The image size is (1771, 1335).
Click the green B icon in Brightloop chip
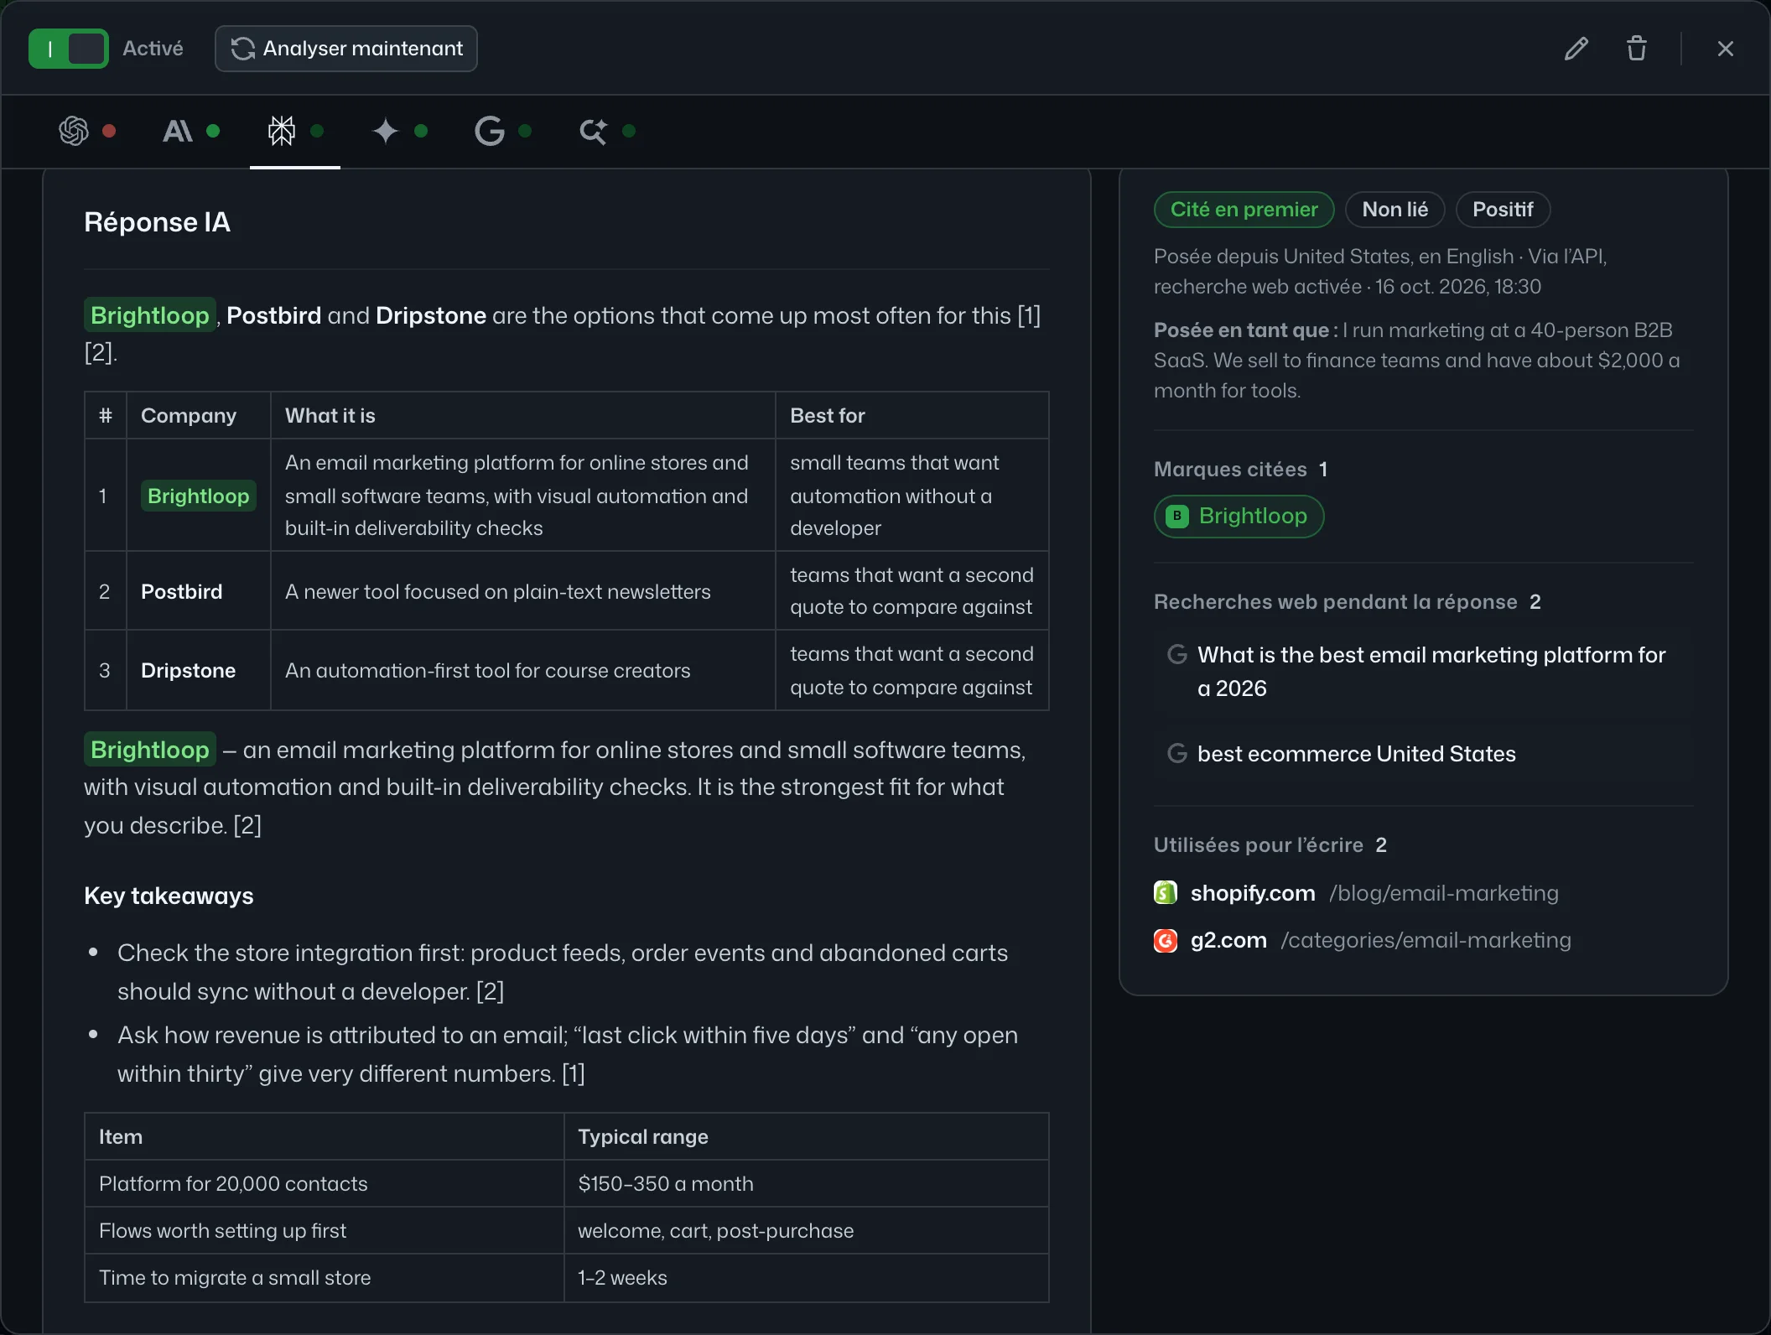(1177, 516)
